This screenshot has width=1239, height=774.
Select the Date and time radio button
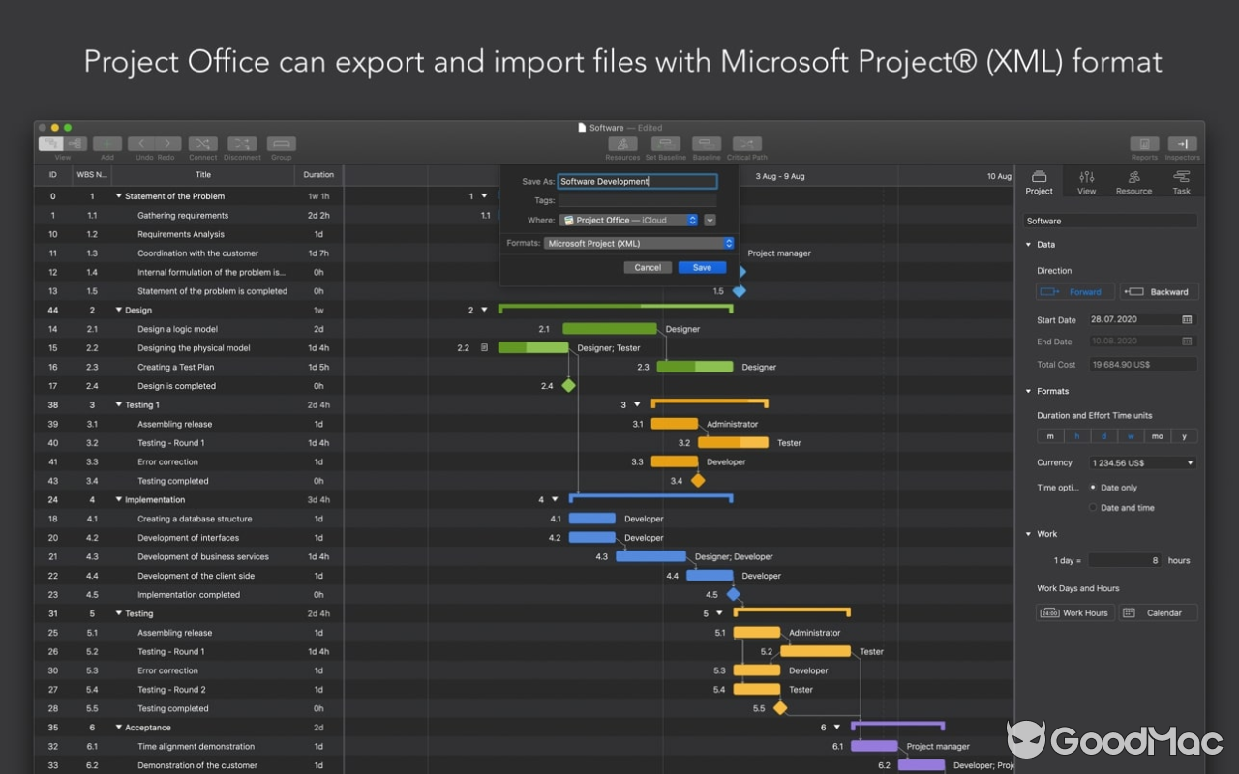point(1095,507)
